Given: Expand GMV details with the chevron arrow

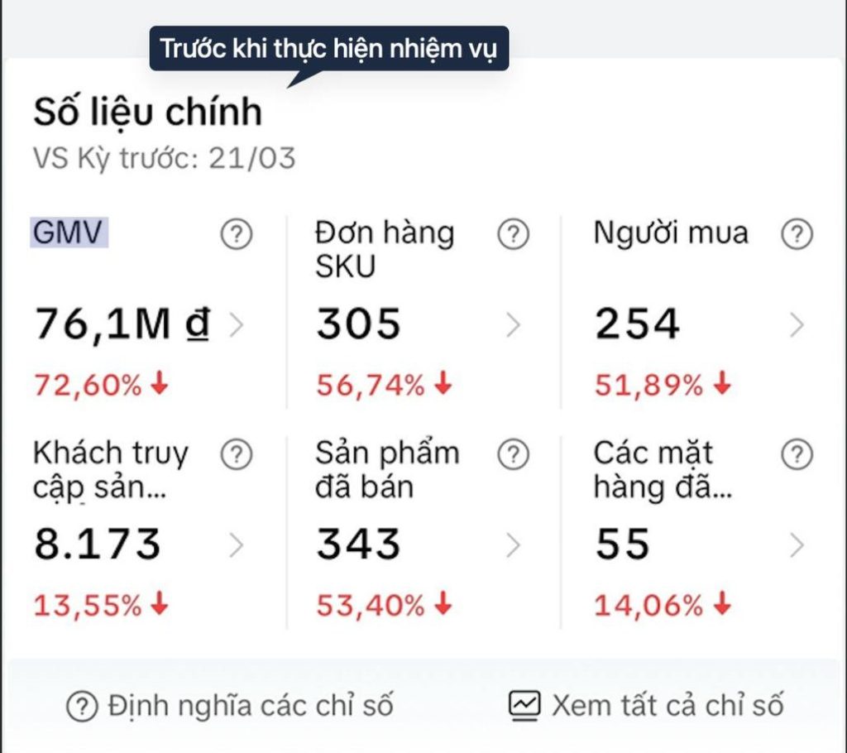Looking at the screenshot, I should pyautogui.click(x=236, y=326).
